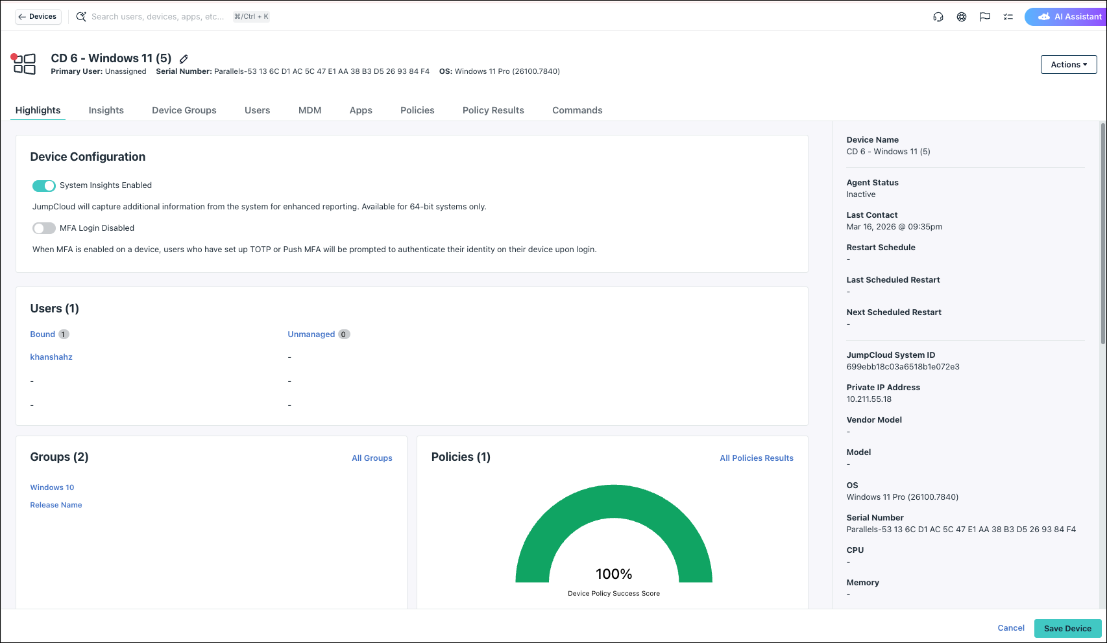Click the Unmanaged users link

click(x=311, y=334)
